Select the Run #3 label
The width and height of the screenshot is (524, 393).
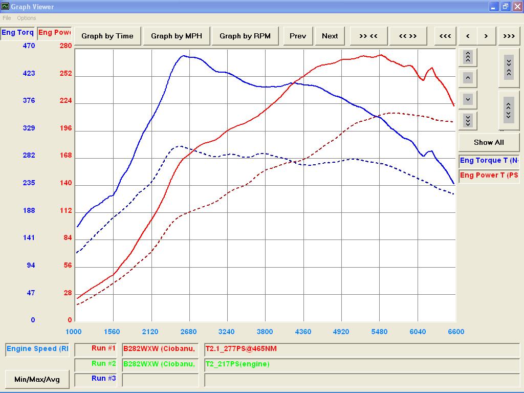[x=96, y=379]
